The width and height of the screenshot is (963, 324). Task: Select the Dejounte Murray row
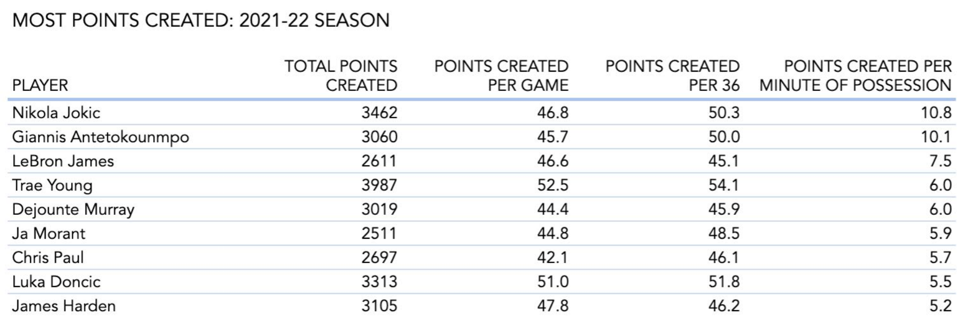[481, 209]
